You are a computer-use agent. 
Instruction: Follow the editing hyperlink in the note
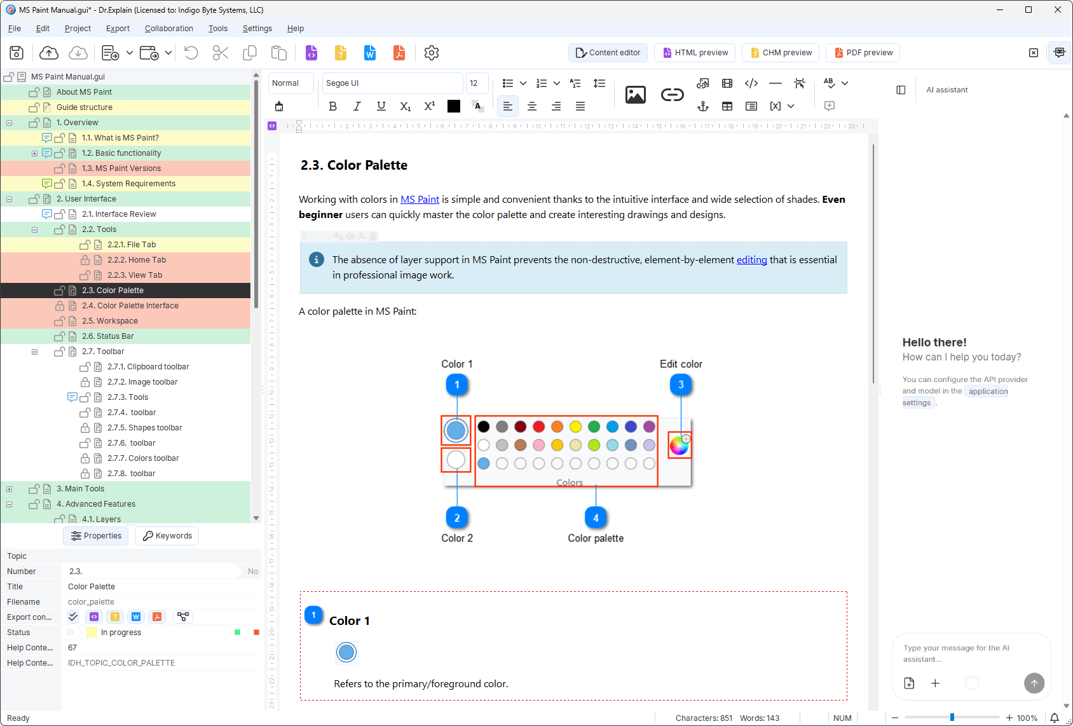(x=751, y=260)
